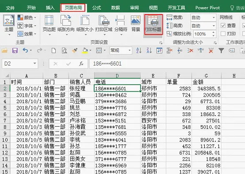
Task: Click the 背景 background image button
Action: coord(136,23)
